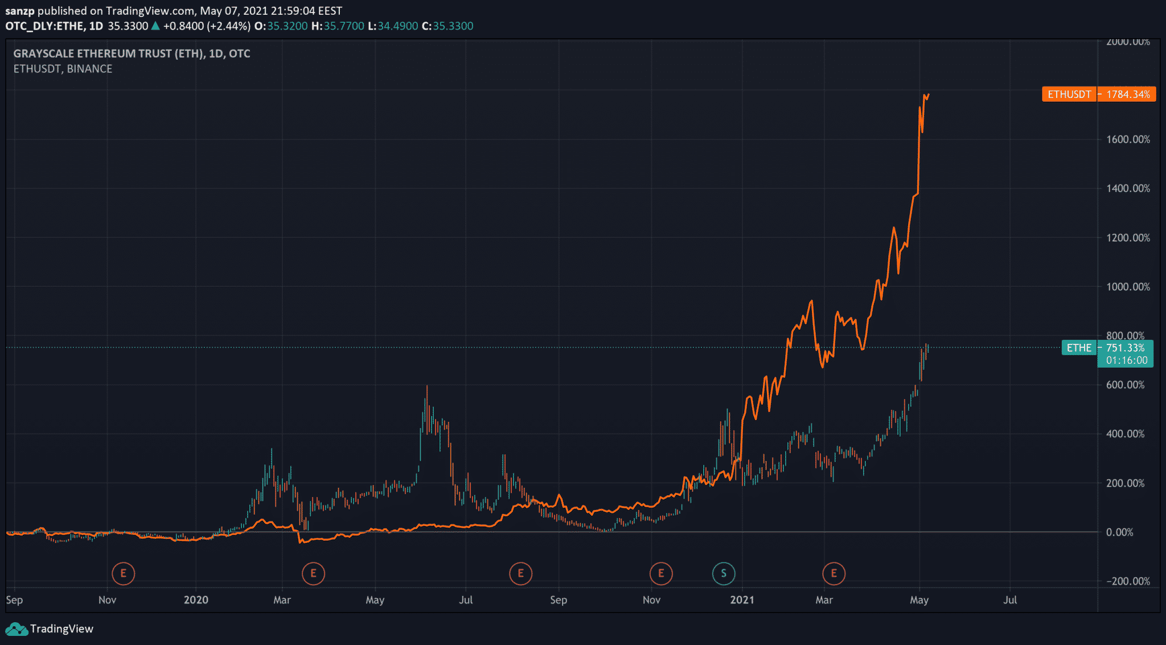Viewport: 1166px width, 645px height.
Task: Click the green up-triangle change indicator
Action: (x=155, y=26)
